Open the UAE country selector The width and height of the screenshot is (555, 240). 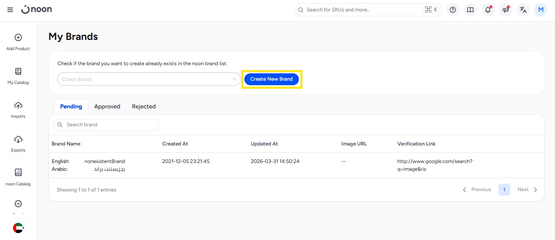(18, 228)
